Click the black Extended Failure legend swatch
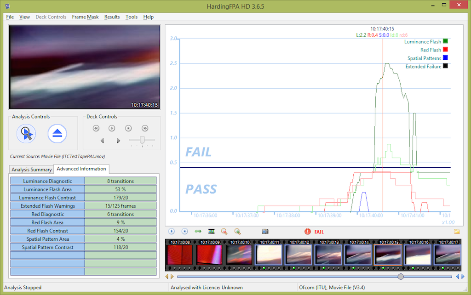The image size is (471, 295). pos(445,66)
